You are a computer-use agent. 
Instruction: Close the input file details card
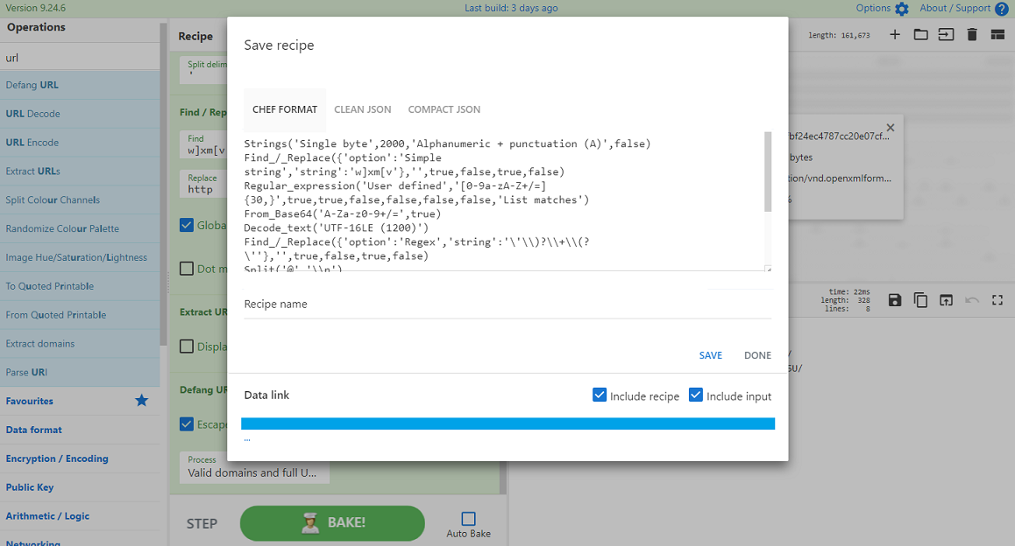click(890, 128)
